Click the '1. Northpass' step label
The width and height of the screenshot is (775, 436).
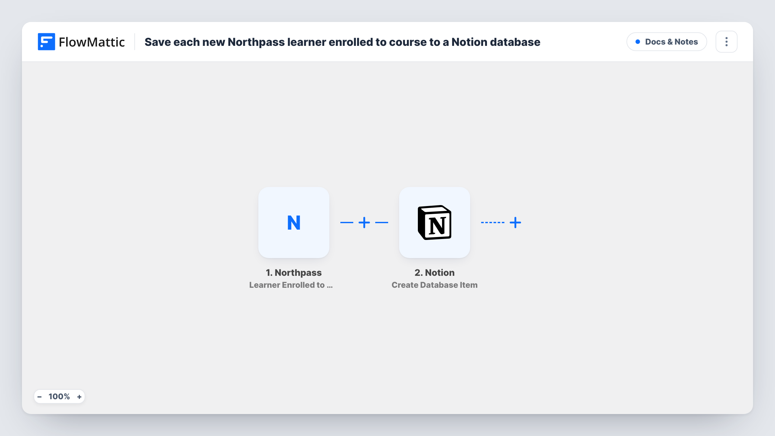pos(294,273)
